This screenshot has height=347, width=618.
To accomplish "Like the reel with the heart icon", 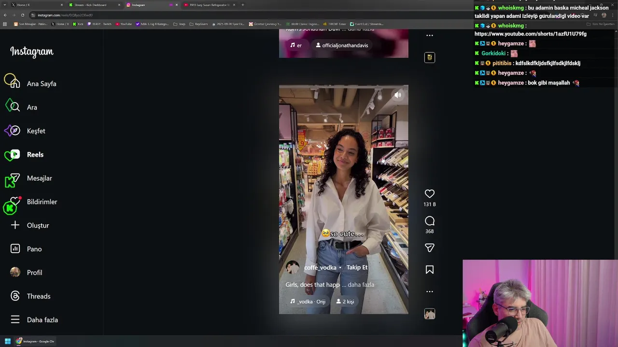I will click(x=429, y=194).
